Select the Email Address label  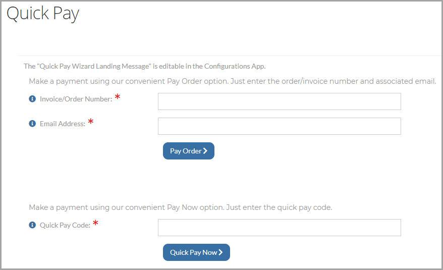tap(63, 124)
